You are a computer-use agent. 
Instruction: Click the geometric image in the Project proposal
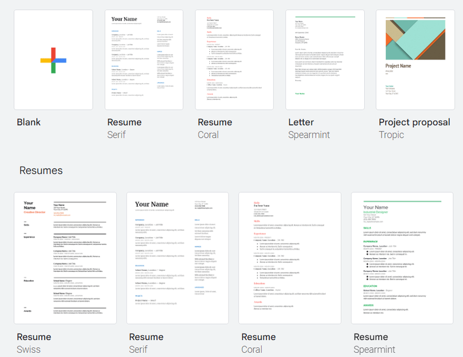pos(415,39)
